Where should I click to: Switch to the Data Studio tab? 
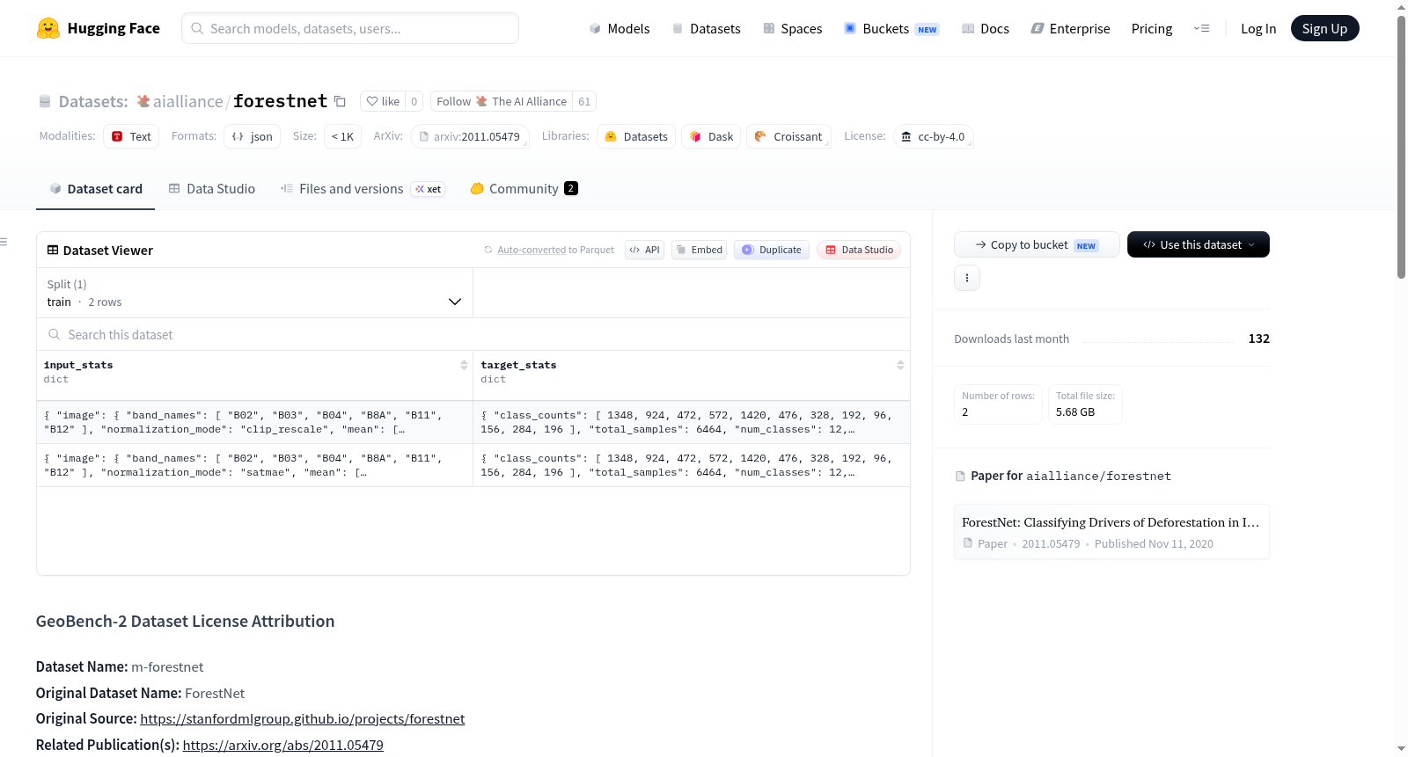tap(212, 188)
